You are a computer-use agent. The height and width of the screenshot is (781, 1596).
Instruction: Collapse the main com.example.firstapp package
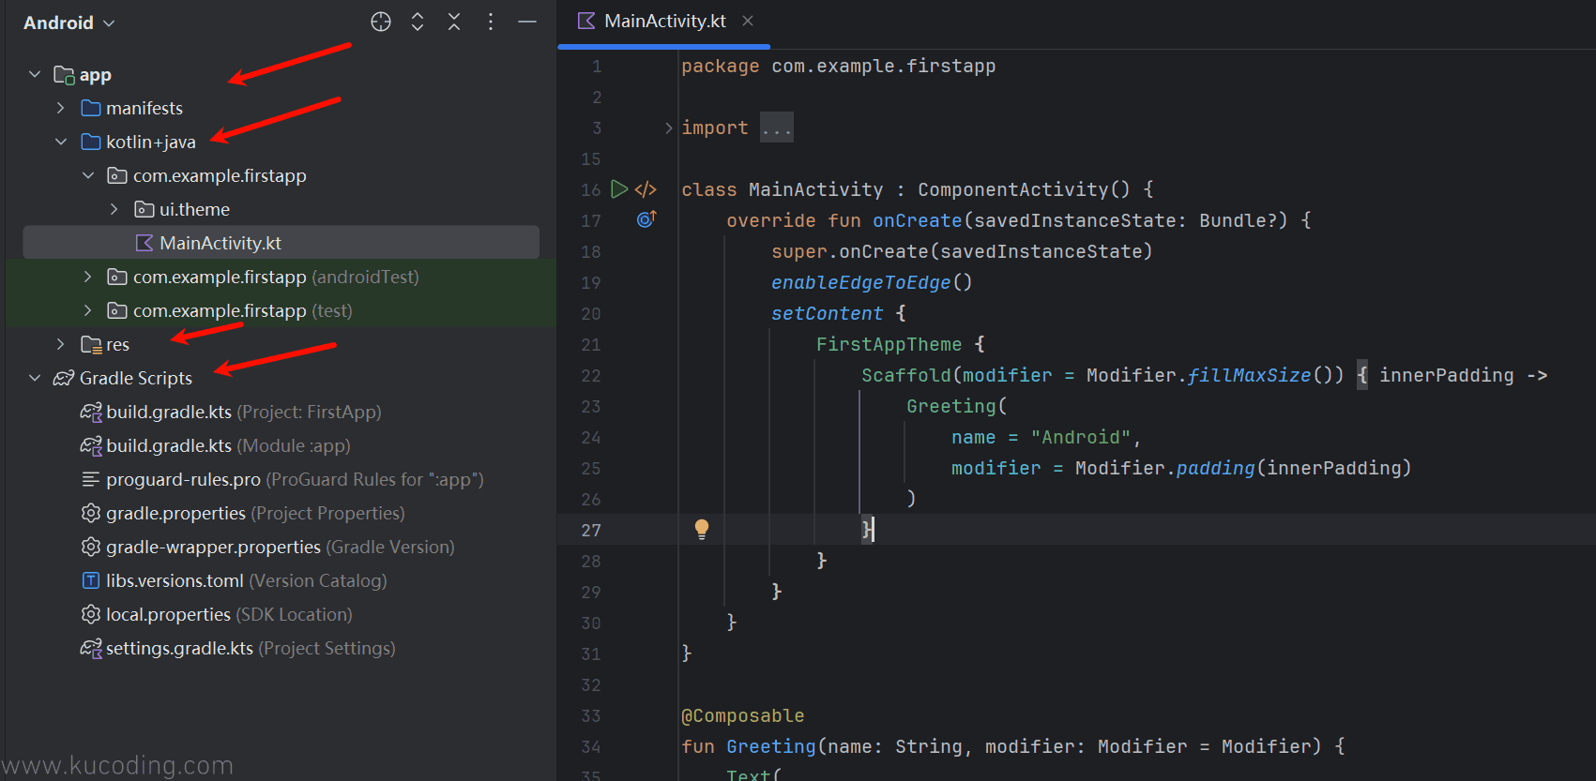coord(88,175)
